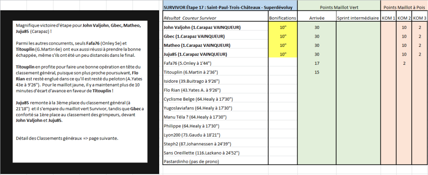Select the Bonifications column header
Screen dimensions: 428x175
[x=283, y=18]
